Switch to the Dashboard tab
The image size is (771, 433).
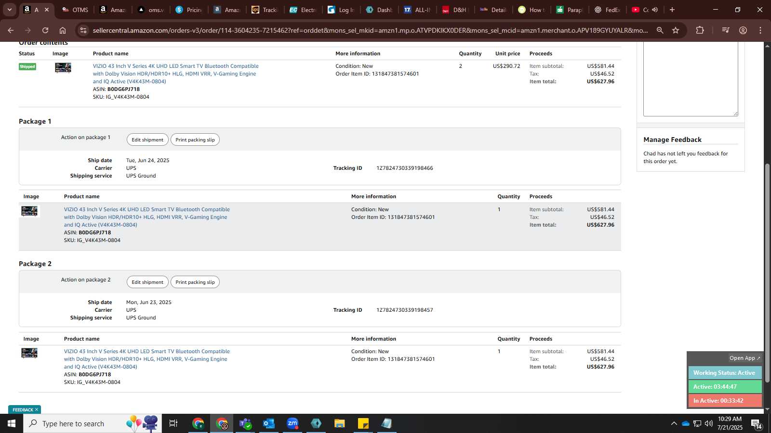[x=379, y=10]
